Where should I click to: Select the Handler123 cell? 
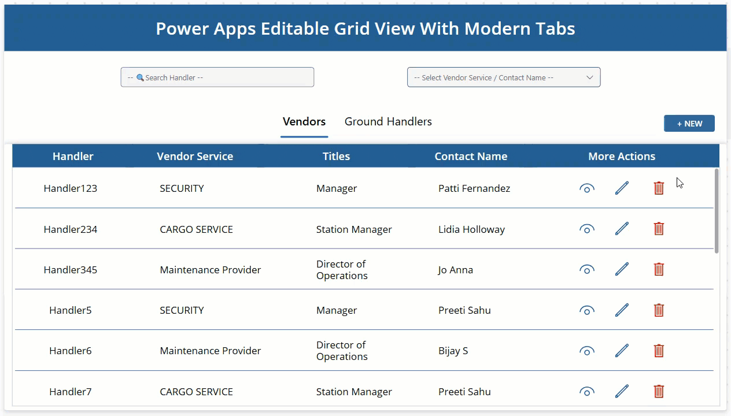(x=71, y=188)
